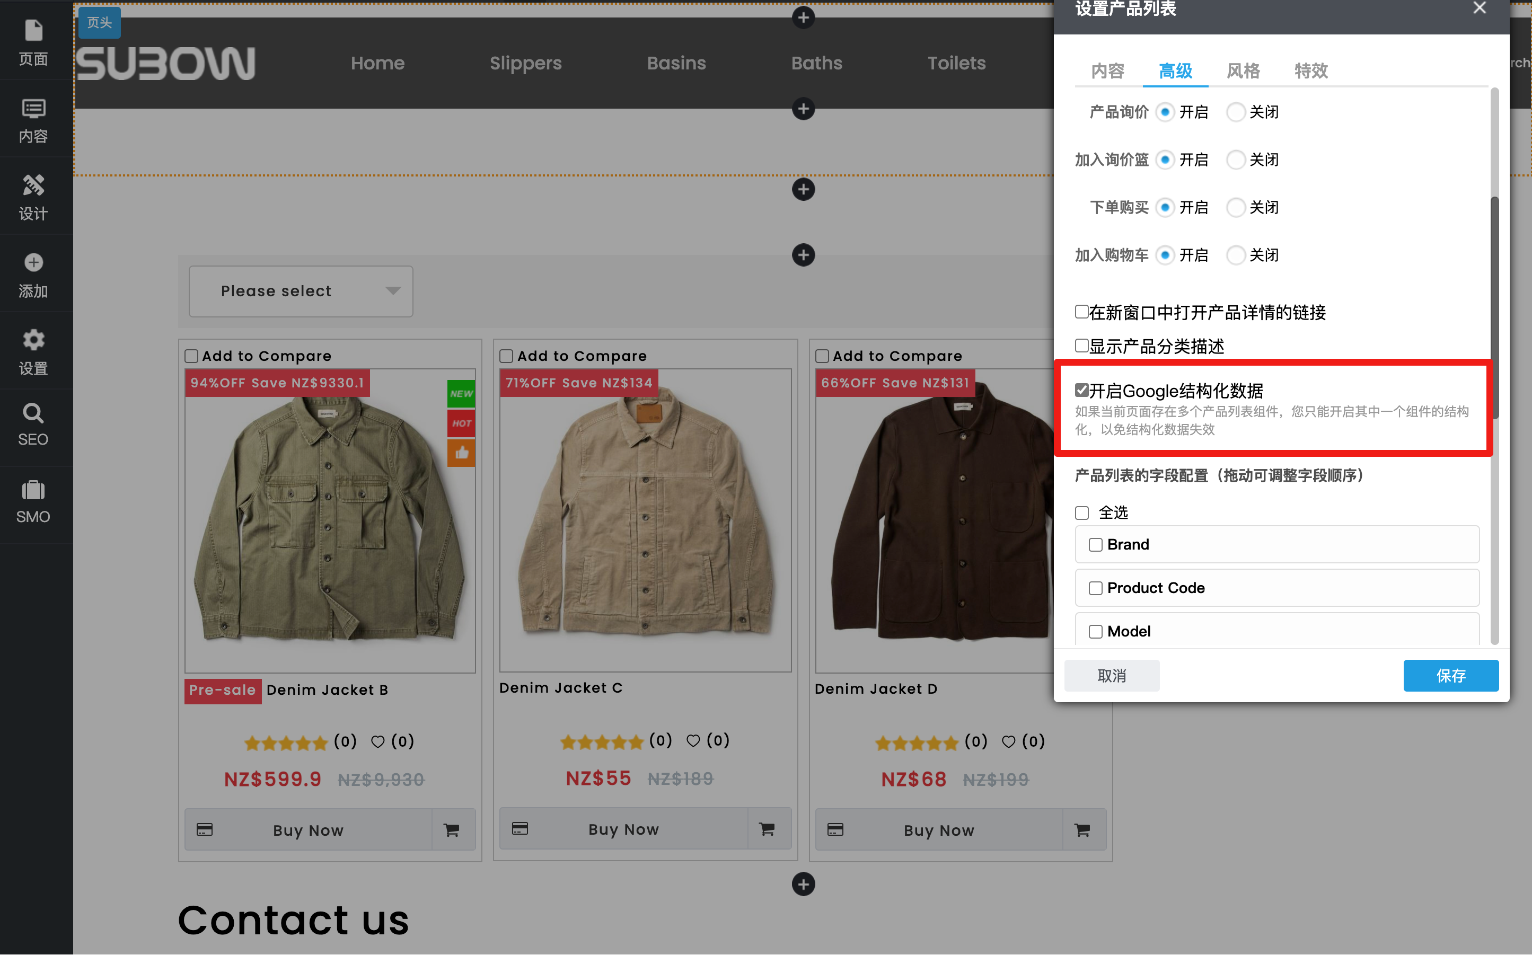The width and height of the screenshot is (1532, 955).
Task: Check 在新窗口中打开产品详情的链接 option
Action: point(1081,312)
